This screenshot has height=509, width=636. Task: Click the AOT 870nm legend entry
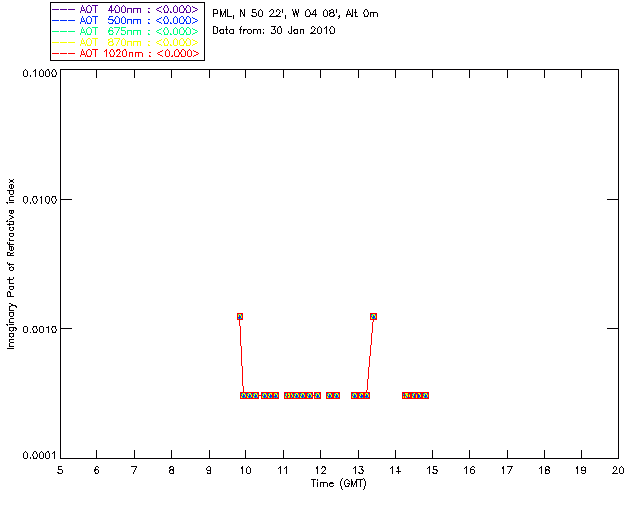point(127,42)
